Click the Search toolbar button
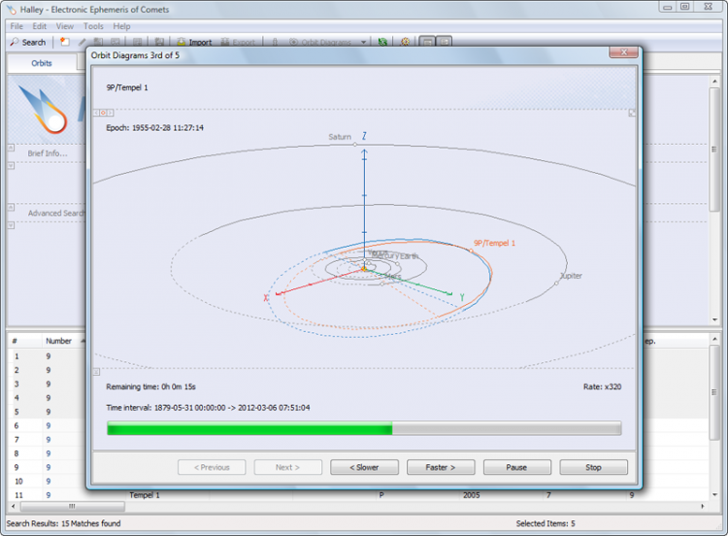Viewport: 728px width, 536px height. coord(27,42)
